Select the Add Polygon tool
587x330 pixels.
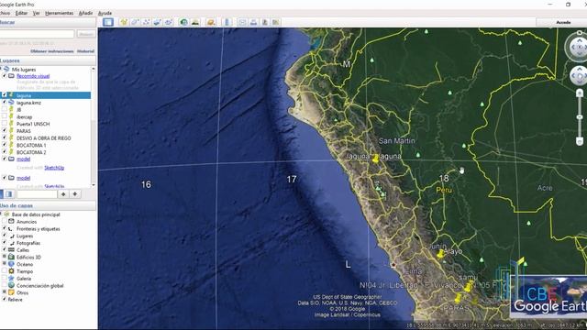pos(135,22)
